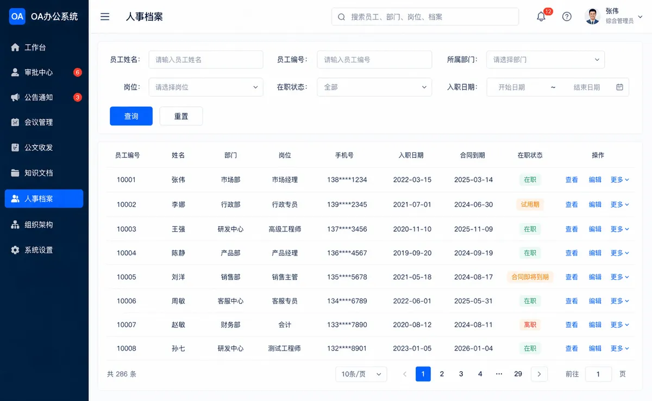Click the top search bar
Image resolution: width=652 pixels, height=401 pixels.
[425, 17]
